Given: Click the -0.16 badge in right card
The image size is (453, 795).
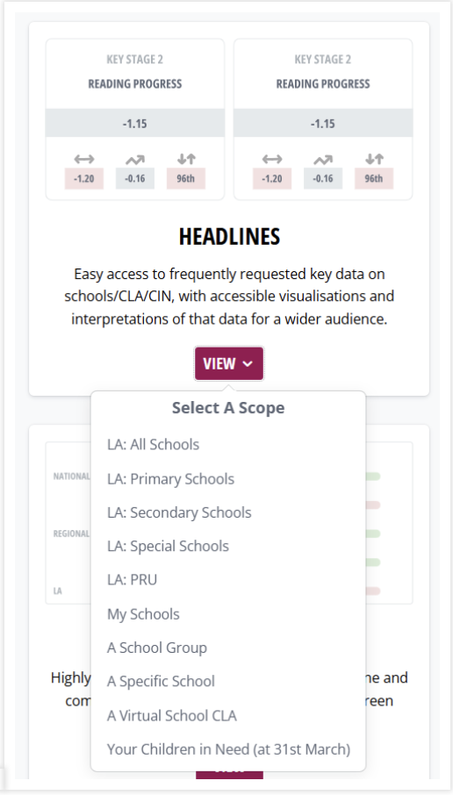Looking at the screenshot, I should pyautogui.click(x=323, y=178).
